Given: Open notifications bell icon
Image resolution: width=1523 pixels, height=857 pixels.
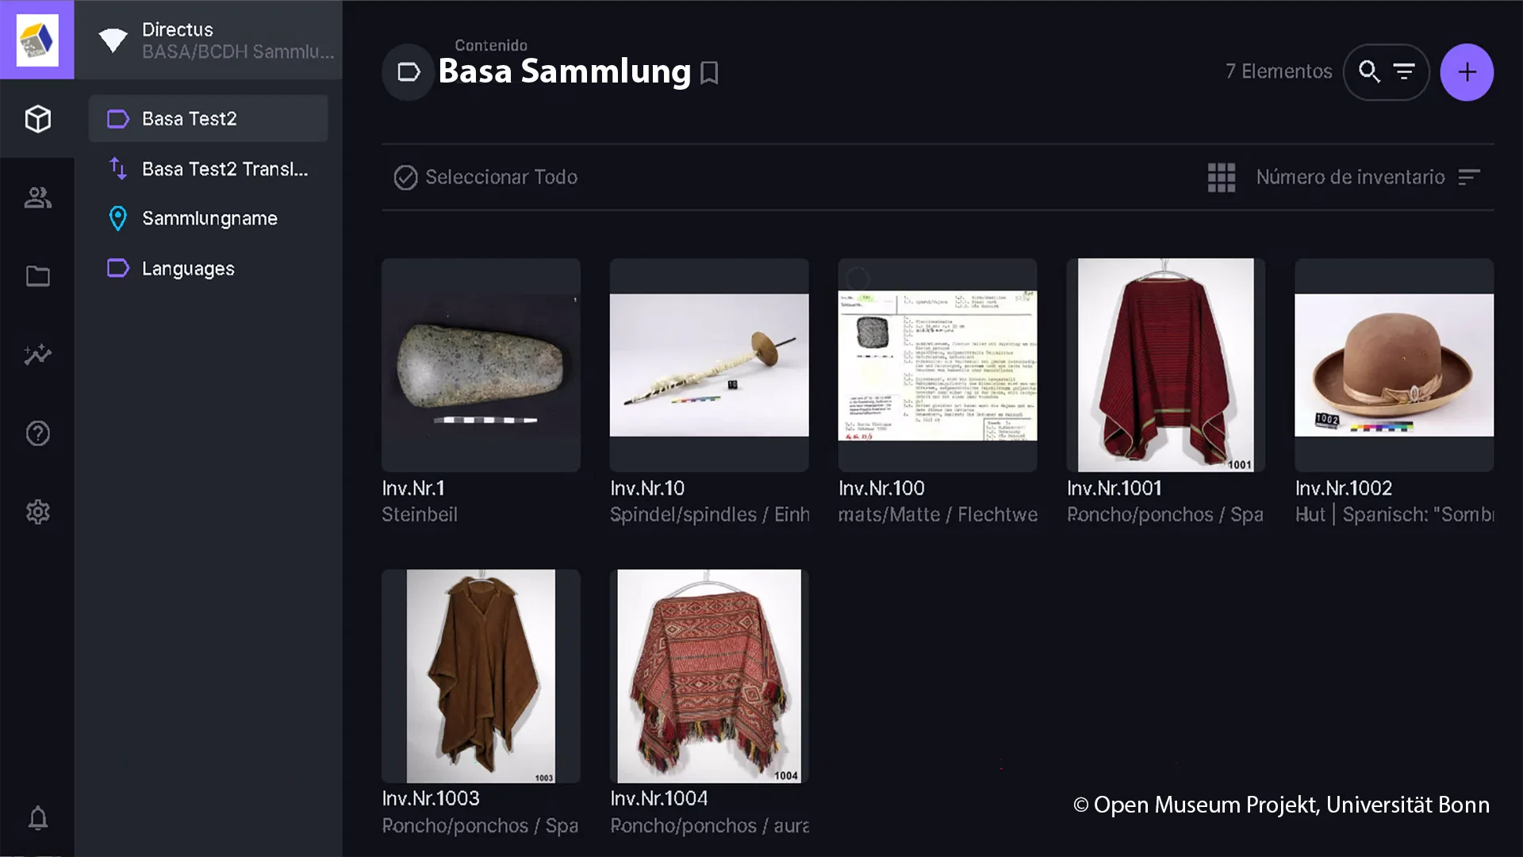Looking at the screenshot, I should (37, 818).
